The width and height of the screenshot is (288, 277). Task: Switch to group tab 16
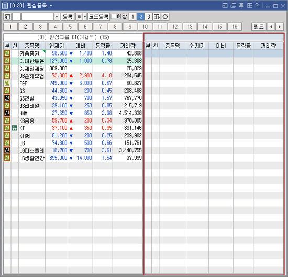click(235, 27)
